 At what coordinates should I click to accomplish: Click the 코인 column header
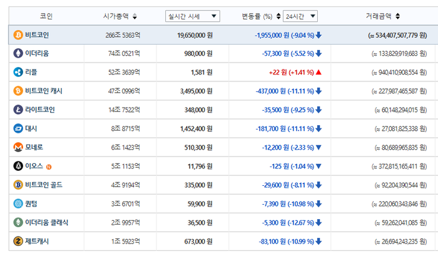(x=46, y=16)
